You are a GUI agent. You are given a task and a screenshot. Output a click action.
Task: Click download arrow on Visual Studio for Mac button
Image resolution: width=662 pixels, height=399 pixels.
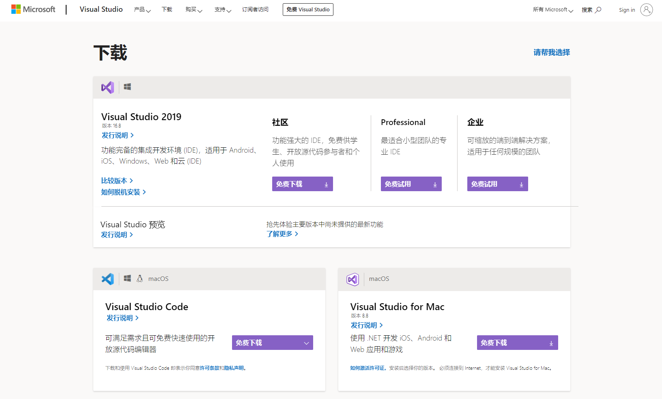[x=551, y=343]
